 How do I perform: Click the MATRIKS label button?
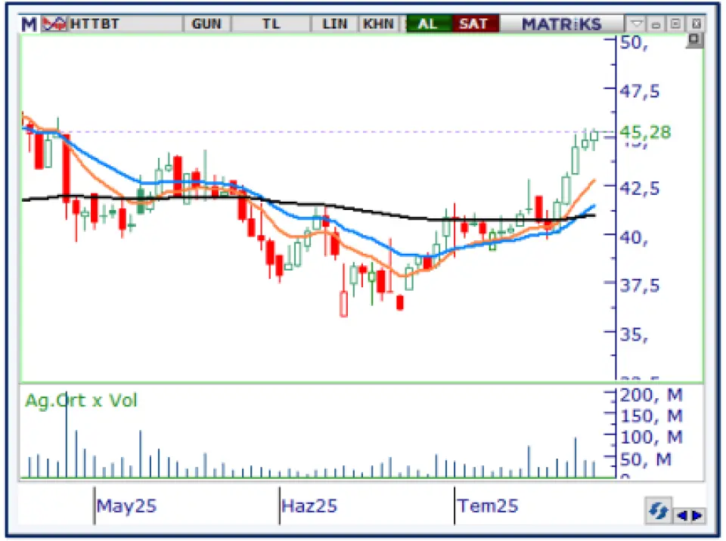(x=562, y=23)
